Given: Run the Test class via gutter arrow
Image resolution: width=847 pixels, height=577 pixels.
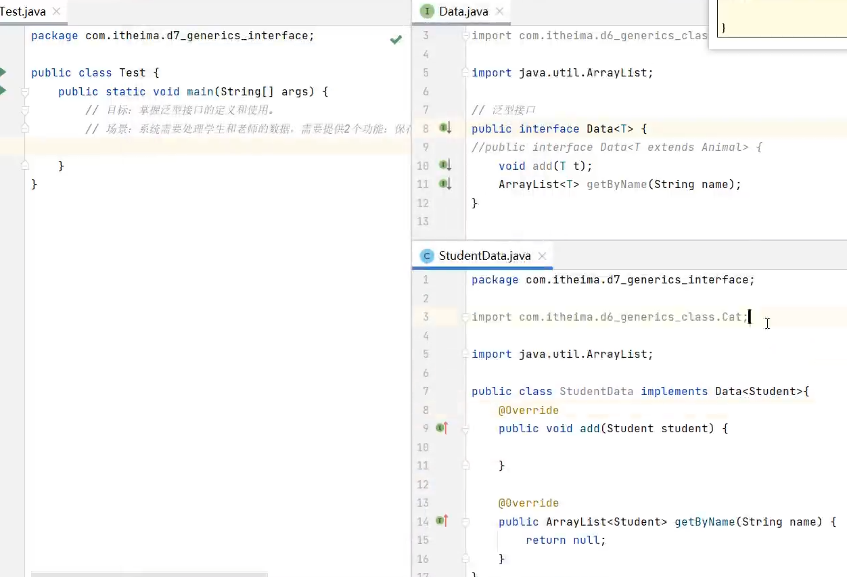Looking at the screenshot, I should tap(3, 72).
